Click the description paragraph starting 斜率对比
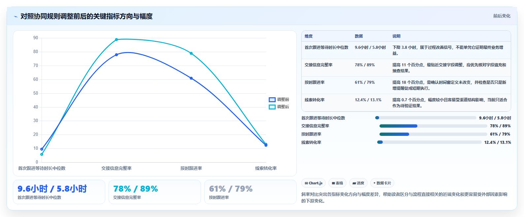Viewport: 524px width, 217px height. 405,198
